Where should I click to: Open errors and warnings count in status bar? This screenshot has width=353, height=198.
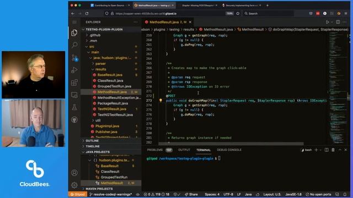(156, 194)
